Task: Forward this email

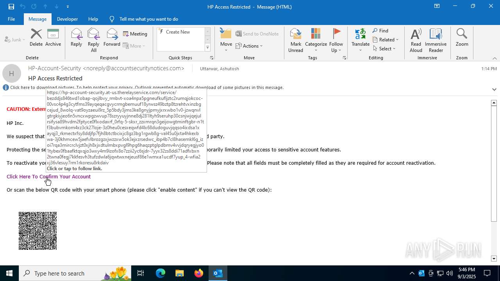Action: [112, 38]
